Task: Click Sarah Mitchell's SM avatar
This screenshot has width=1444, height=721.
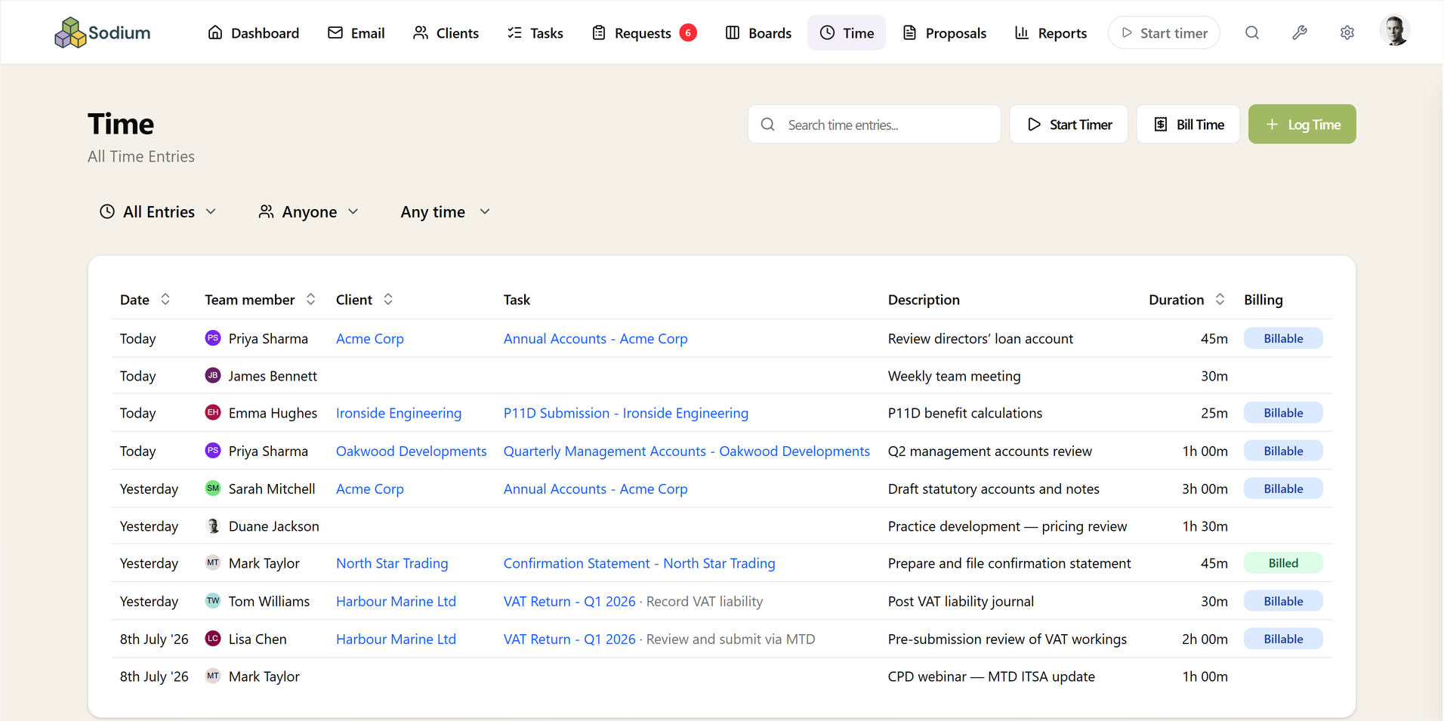Action: (213, 488)
